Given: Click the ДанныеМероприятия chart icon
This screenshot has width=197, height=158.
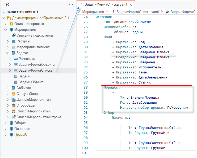Looking at the screenshot, I should (x=14, y=100).
